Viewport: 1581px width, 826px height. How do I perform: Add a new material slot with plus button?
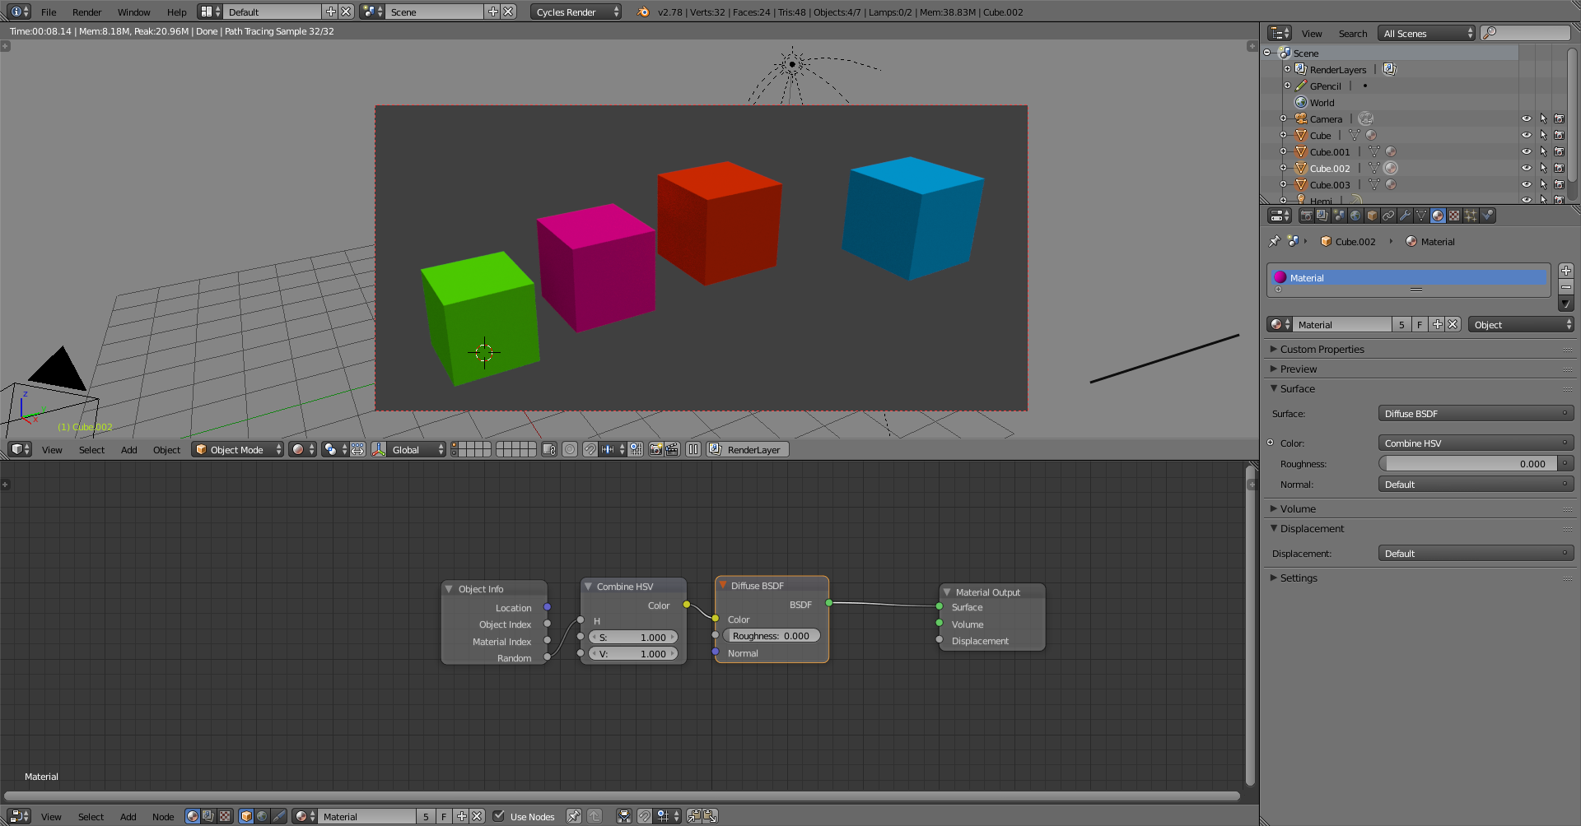point(1566,271)
